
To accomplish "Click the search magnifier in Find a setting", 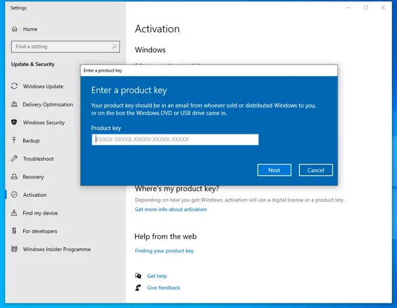I will coord(115,47).
